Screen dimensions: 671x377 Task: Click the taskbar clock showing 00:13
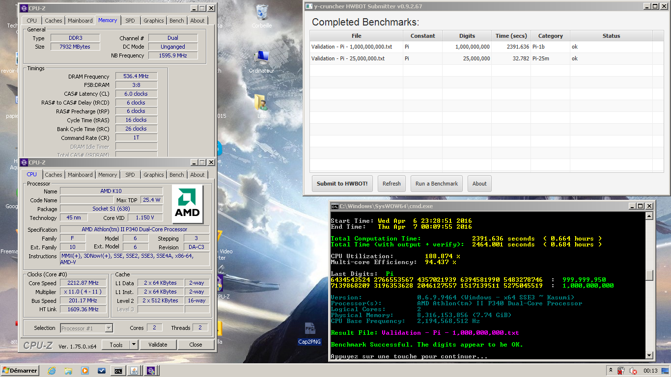tap(650, 371)
